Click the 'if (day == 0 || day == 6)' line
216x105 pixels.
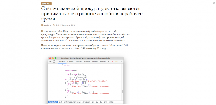click(77, 79)
